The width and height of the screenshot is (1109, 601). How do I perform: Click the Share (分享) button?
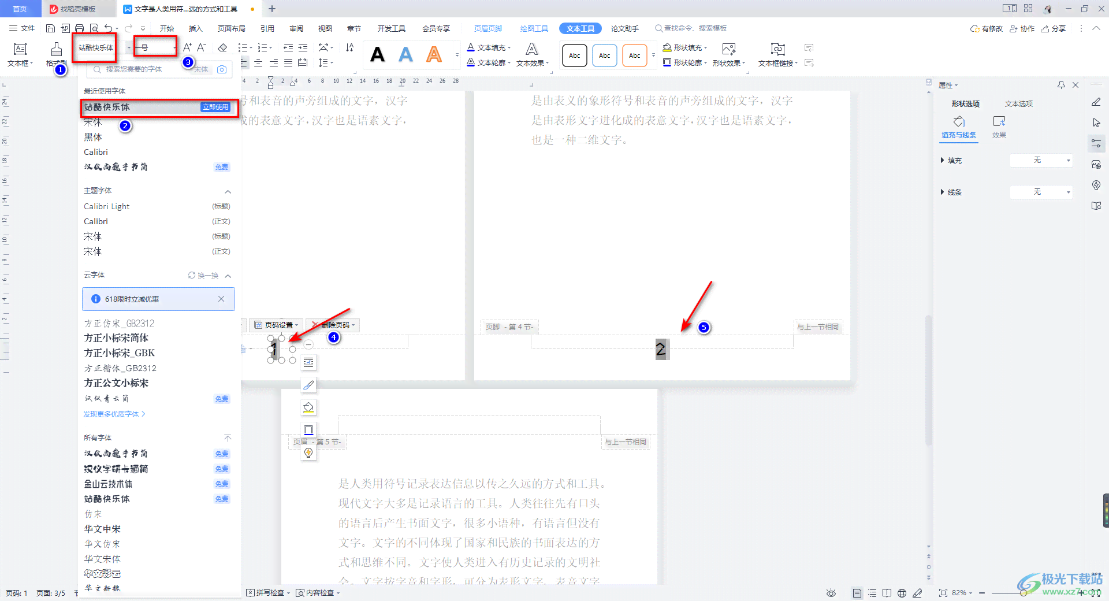tap(1053, 28)
